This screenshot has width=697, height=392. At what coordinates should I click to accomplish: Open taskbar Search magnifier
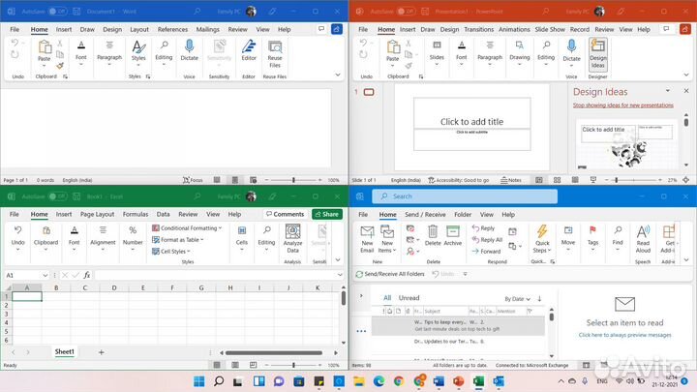pyautogui.click(x=218, y=381)
